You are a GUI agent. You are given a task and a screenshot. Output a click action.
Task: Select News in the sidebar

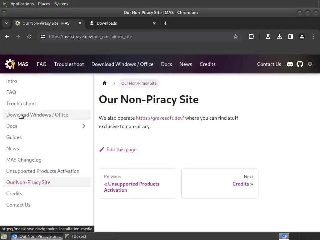[x=47, y=148]
